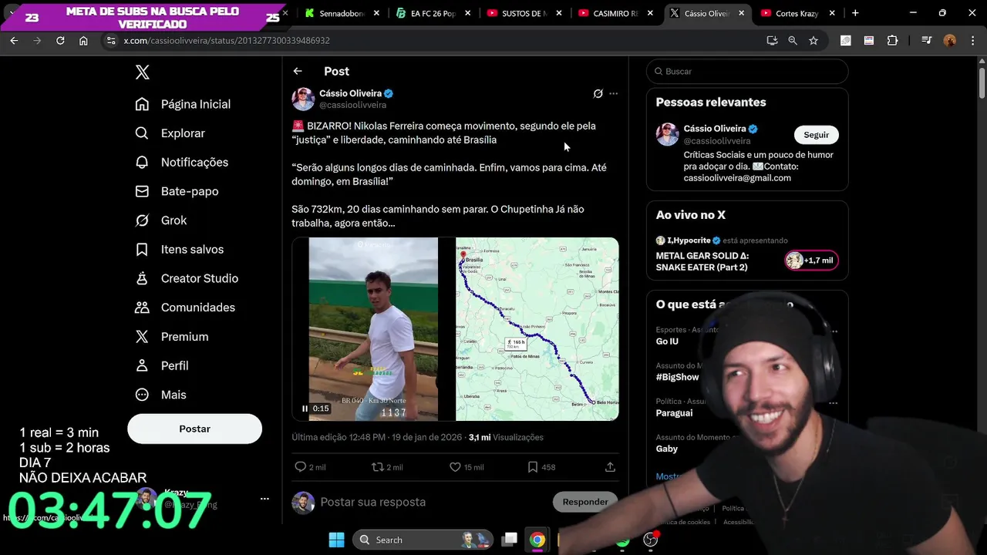Viewport: 987px width, 555px height.
Task: Open the Gaby trending topic
Action: 667,449
